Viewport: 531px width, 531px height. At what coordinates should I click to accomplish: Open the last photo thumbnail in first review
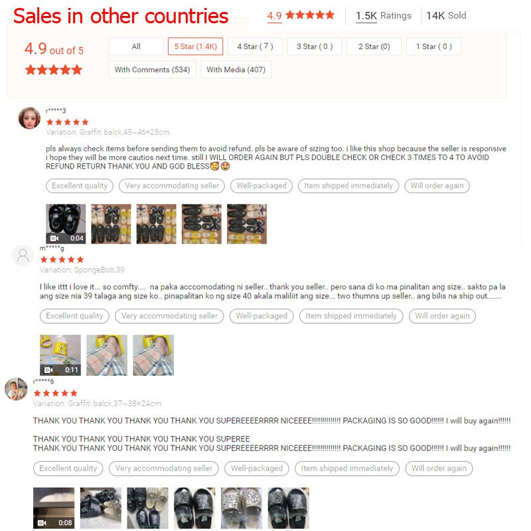click(x=247, y=224)
